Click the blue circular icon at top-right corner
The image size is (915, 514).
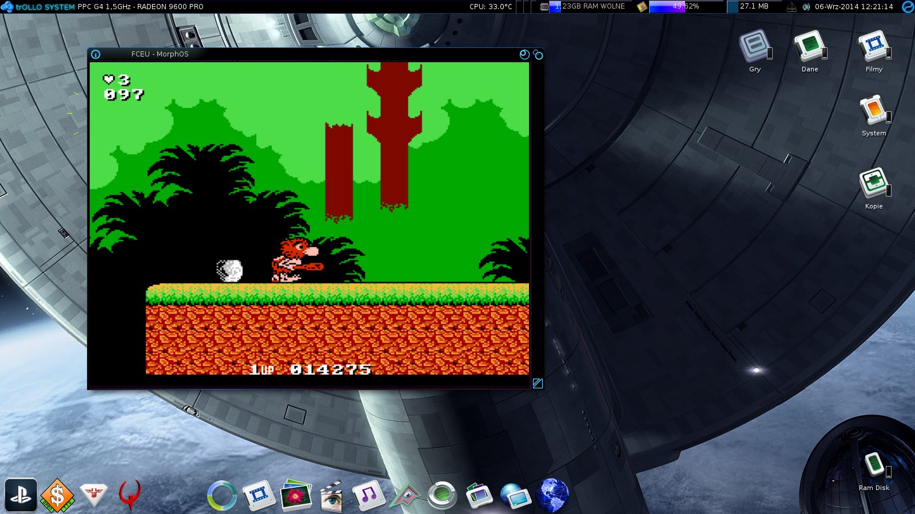pos(908,6)
